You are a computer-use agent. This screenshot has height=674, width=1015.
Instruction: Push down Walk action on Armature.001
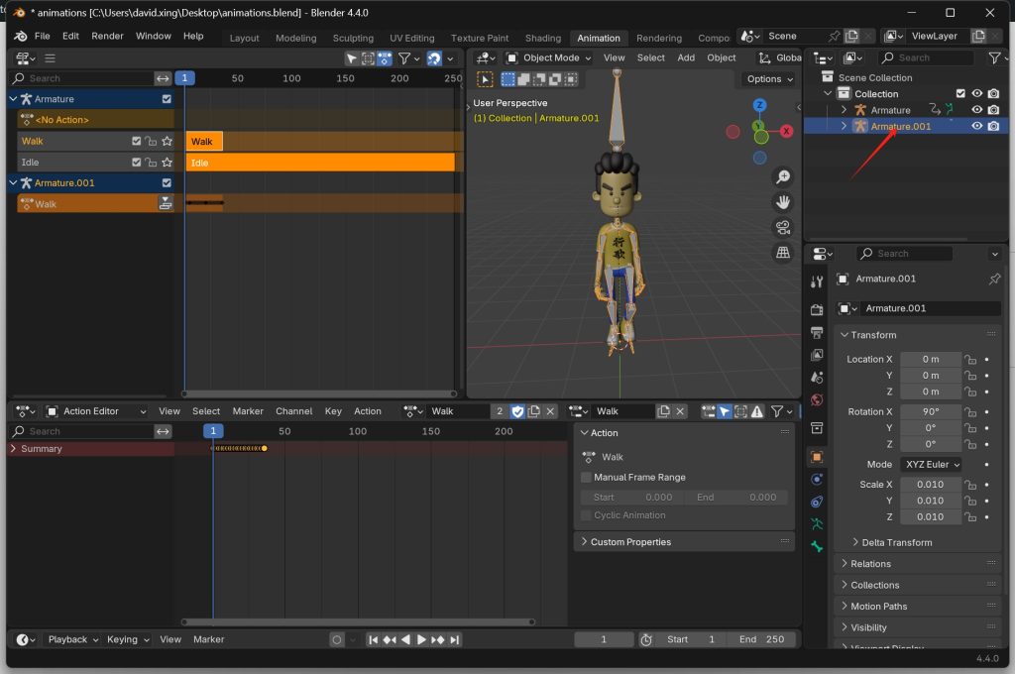coord(166,203)
